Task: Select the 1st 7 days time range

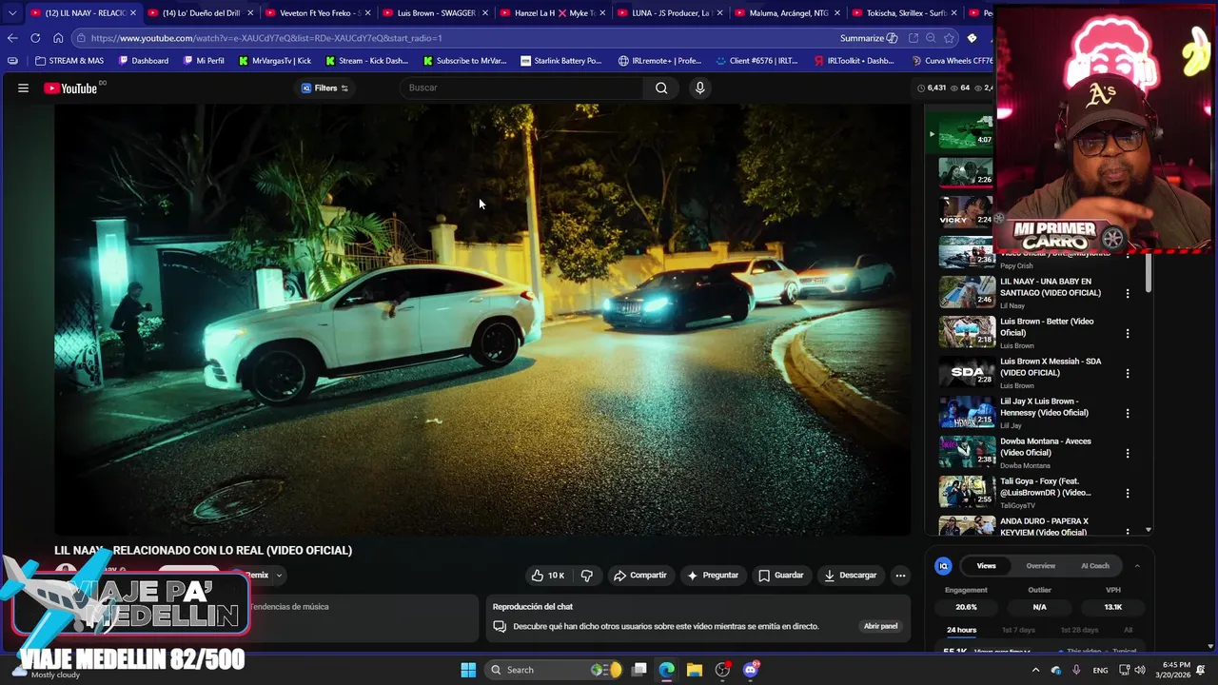Action: point(1018,630)
